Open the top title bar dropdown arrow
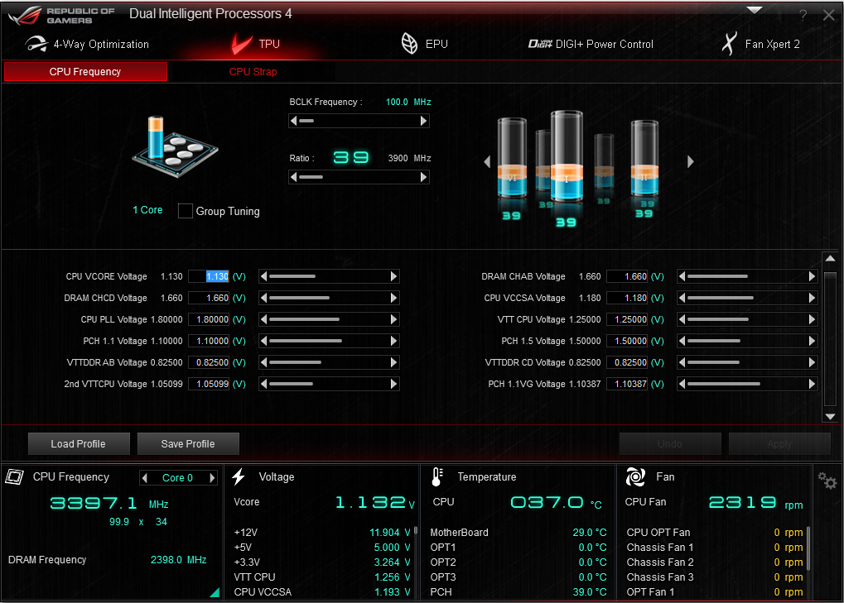Viewport: 844px width, 603px height. point(754,10)
